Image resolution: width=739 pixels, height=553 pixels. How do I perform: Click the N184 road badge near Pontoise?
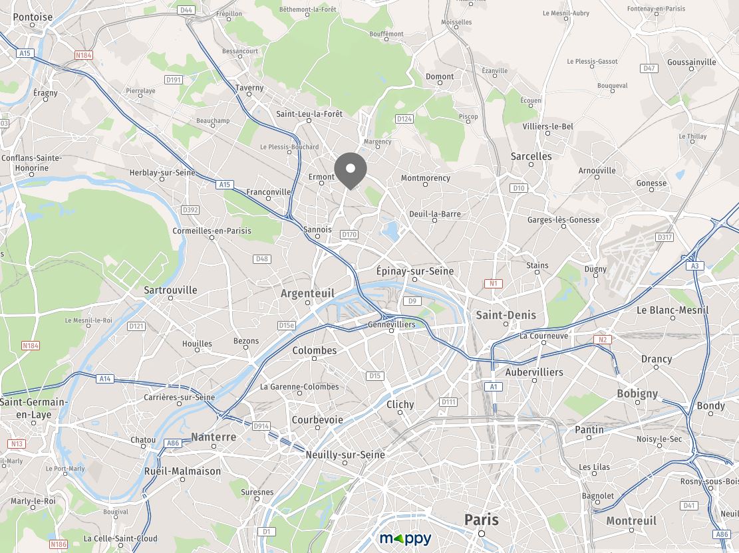pos(83,55)
